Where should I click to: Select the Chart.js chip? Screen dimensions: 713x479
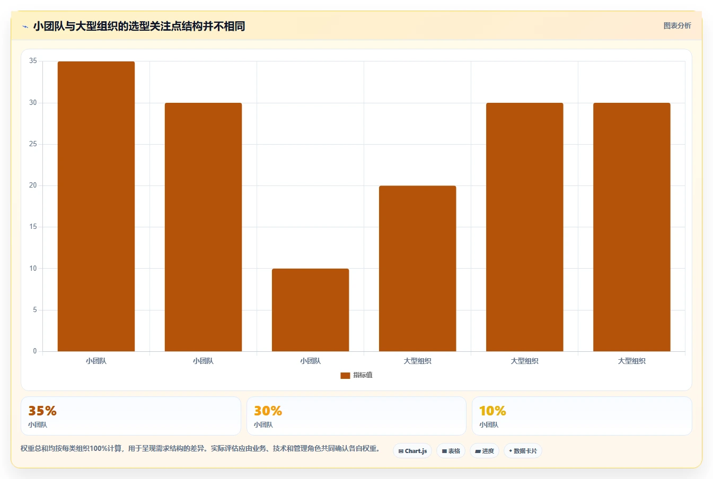[x=412, y=451]
